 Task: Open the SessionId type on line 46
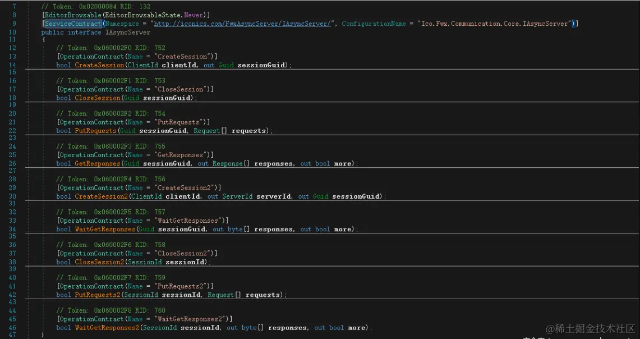click(x=160, y=328)
